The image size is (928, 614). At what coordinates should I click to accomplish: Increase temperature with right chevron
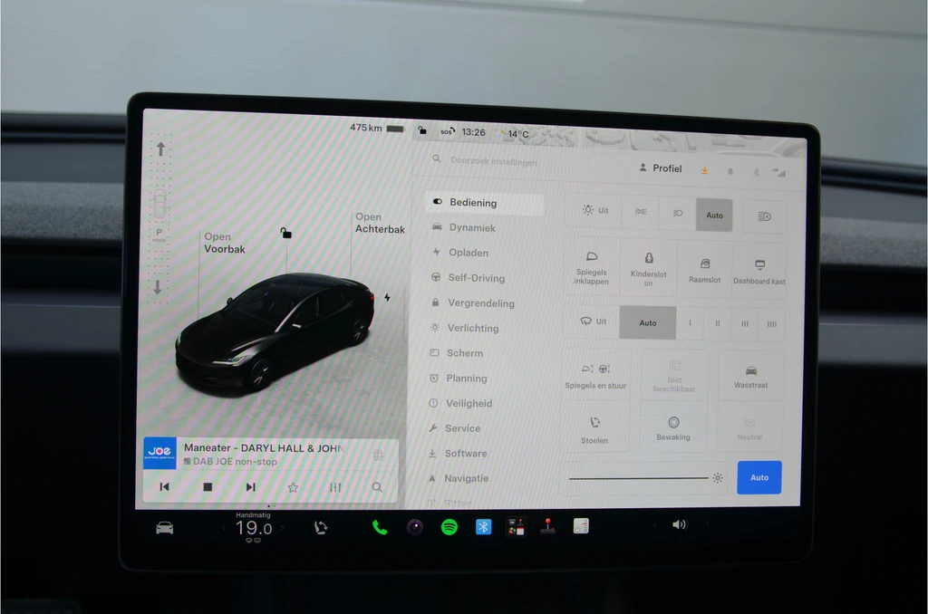pyautogui.click(x=283, y=528)
